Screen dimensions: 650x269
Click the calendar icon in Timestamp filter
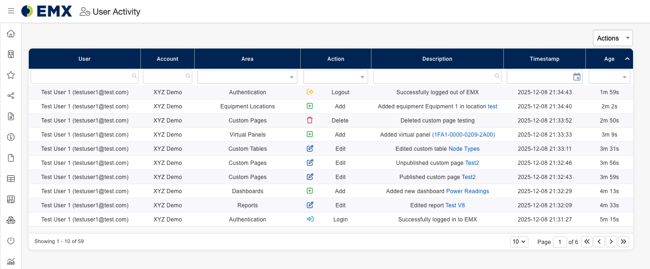(576, 77)
